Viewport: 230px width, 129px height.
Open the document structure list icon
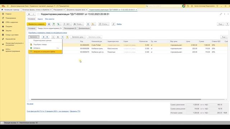click(88, 24)
